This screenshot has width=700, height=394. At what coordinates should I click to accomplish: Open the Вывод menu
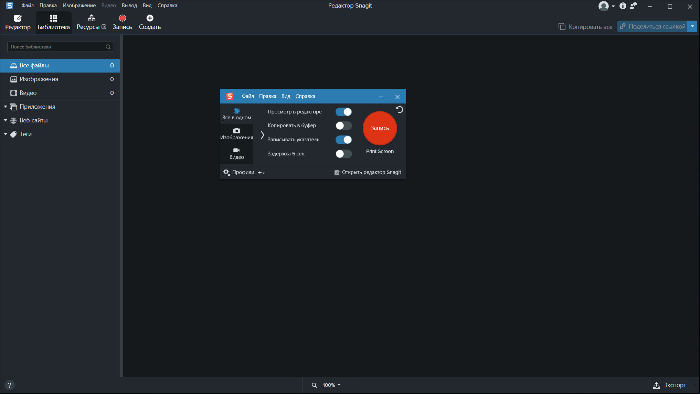click(x=129, y=6)
